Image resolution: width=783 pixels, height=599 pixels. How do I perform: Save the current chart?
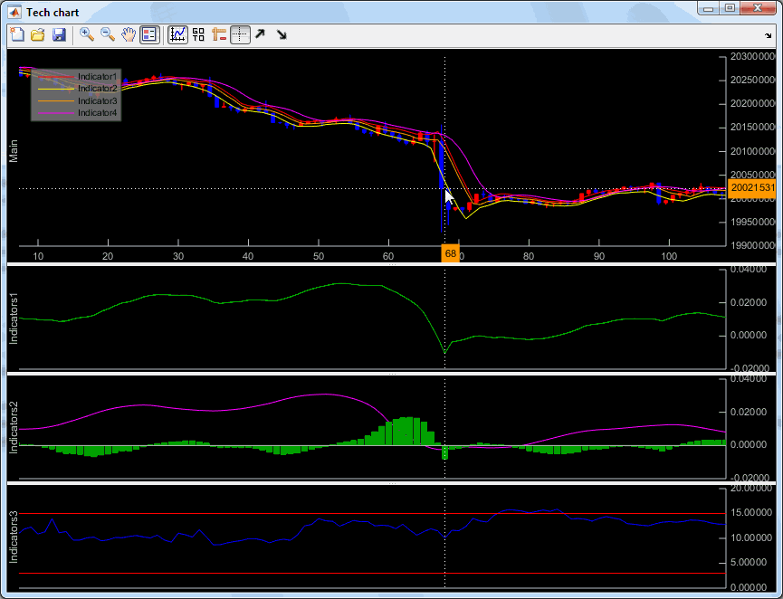pyautogui.click(x=61, y=34)
